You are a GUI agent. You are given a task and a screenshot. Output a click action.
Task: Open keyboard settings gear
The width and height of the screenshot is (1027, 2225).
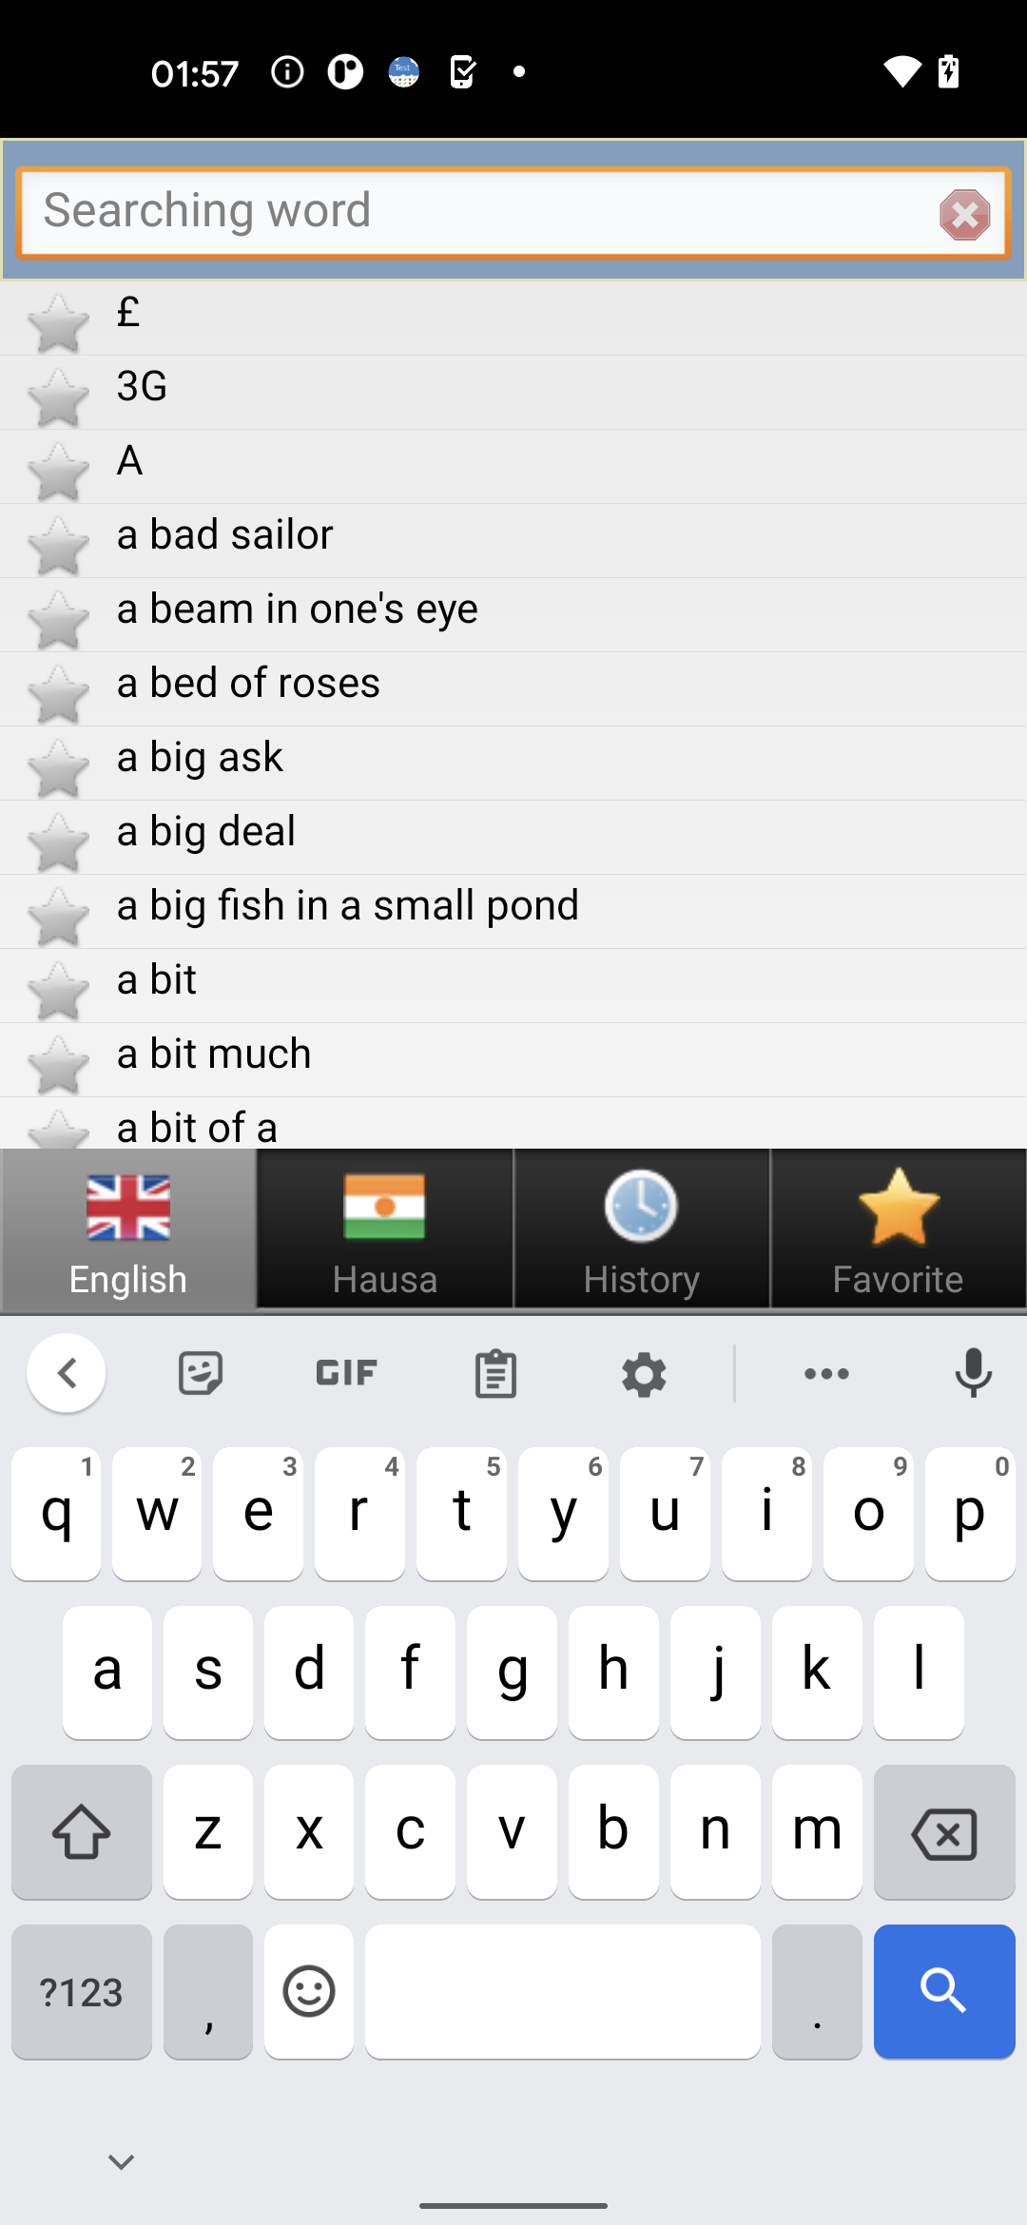coord(644,1373)
